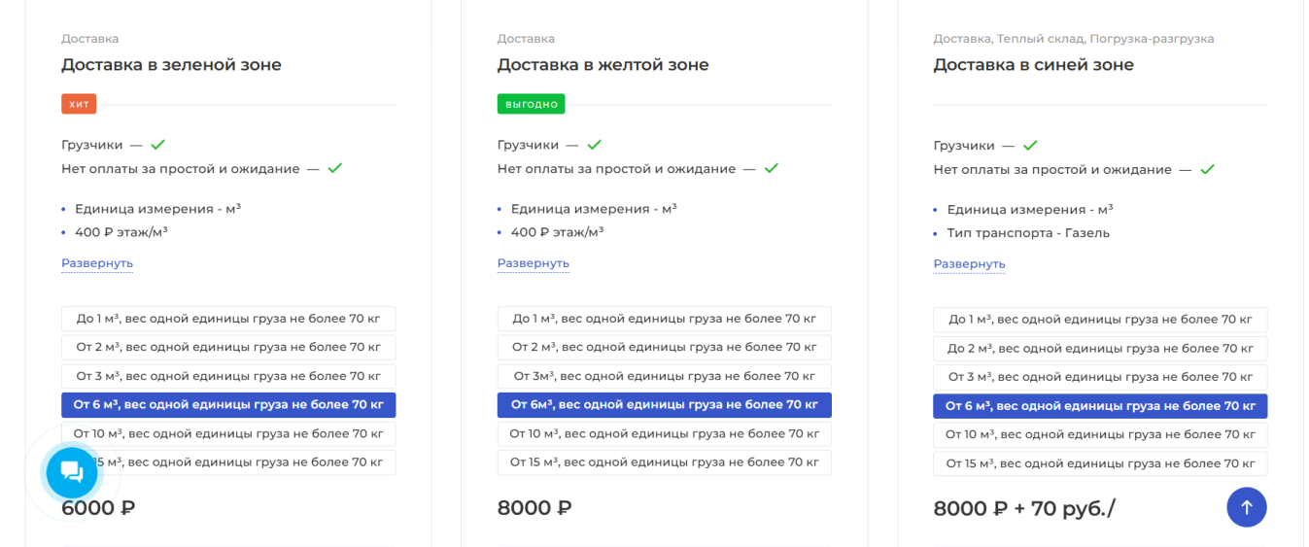
Task: Click the highlighted 'От 6м³' option in yellow zone
Action: (x=664, y=405)
